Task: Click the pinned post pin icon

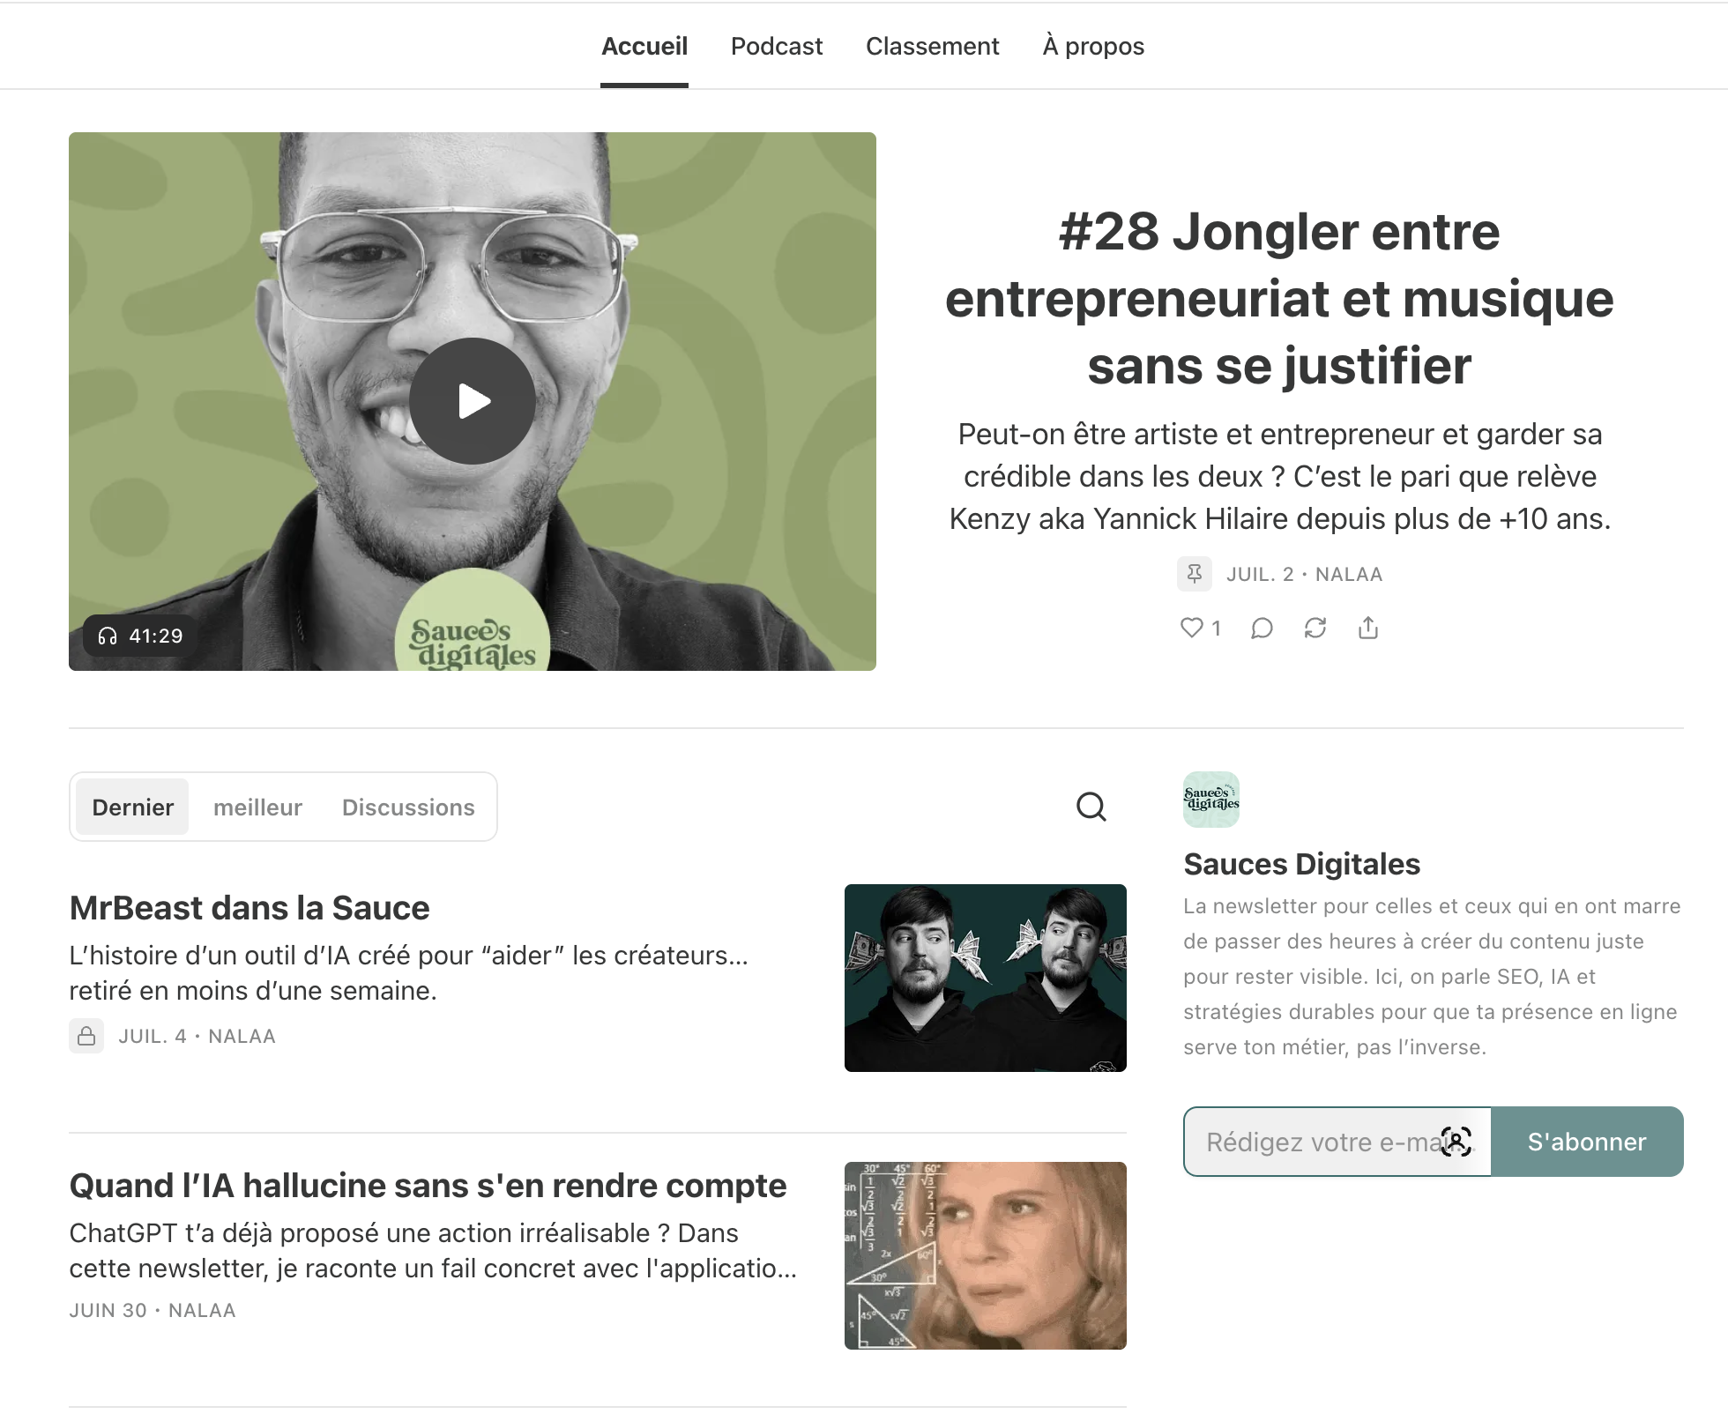Action: (x=1194, y=574)
